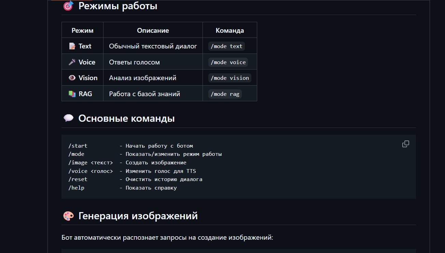Screen dimensions: 445x253
Task: Click the Режимы работы heading
Action: (x=118, y=6)
